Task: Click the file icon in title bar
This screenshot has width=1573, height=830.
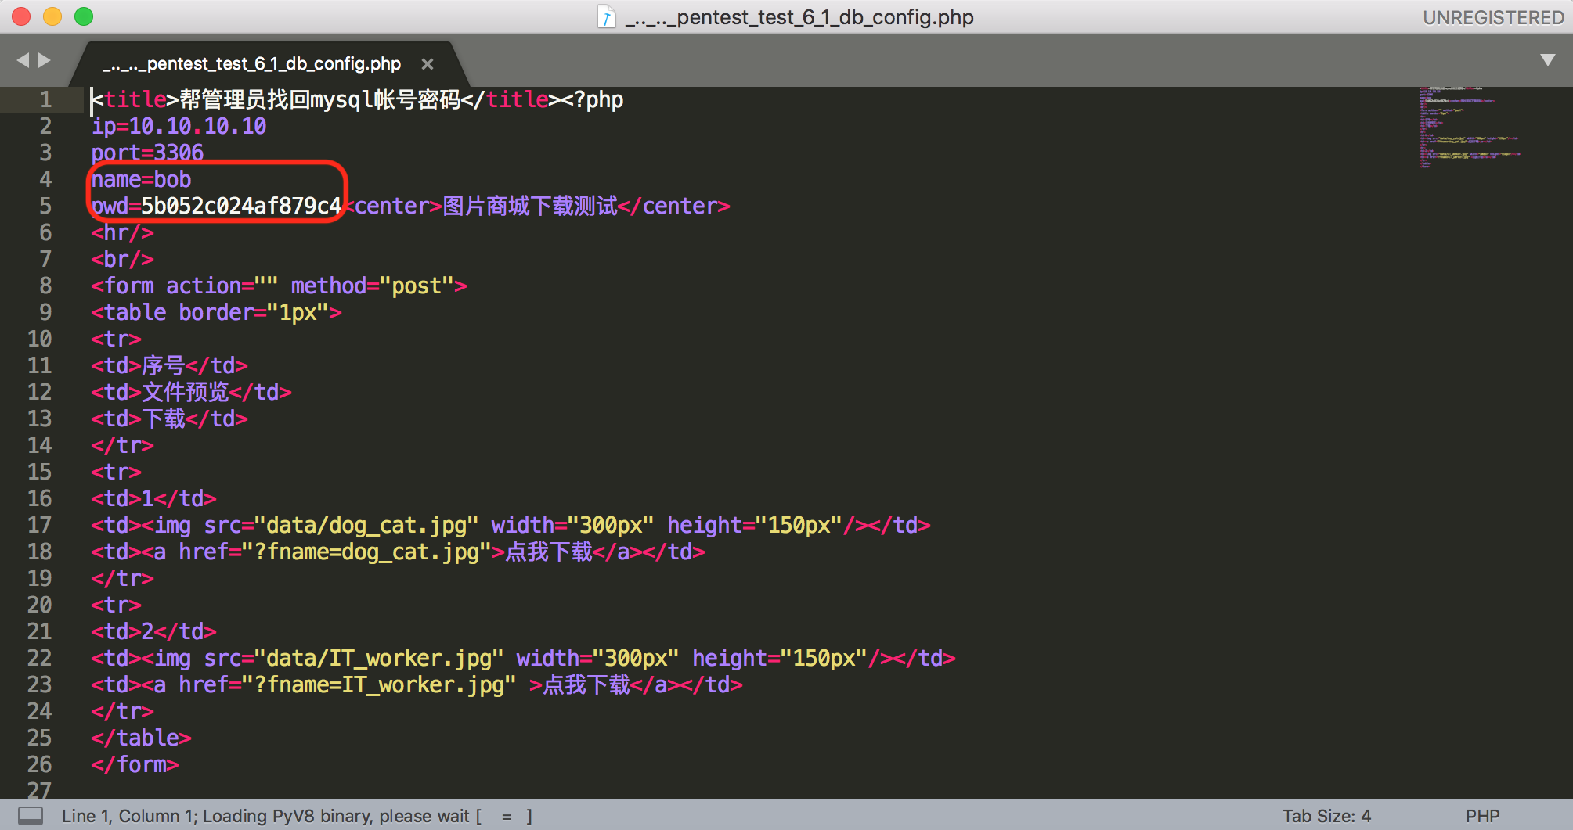Action: click(607, 16)
